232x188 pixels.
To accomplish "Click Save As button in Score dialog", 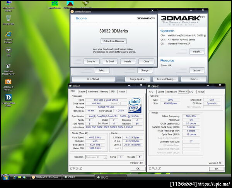I will click(92, 62).
